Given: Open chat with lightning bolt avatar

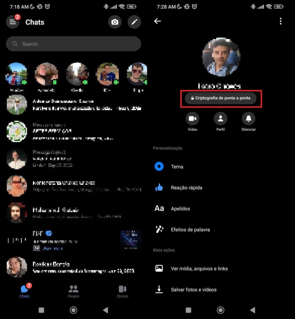Looking at the screenshot, I should [x=73, y=131].
